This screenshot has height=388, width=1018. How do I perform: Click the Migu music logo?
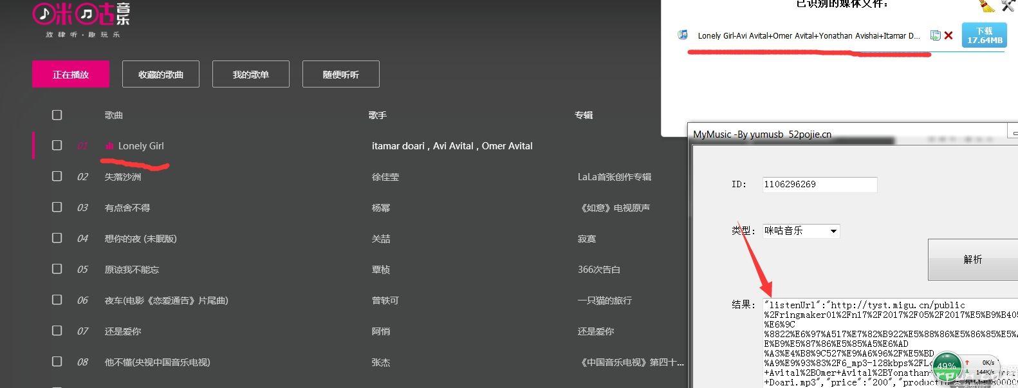[x=81, y=20]
